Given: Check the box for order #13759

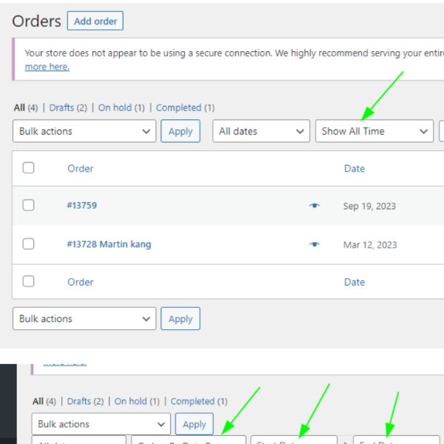Looking at the screenshot, I should [x=28, y=205].
